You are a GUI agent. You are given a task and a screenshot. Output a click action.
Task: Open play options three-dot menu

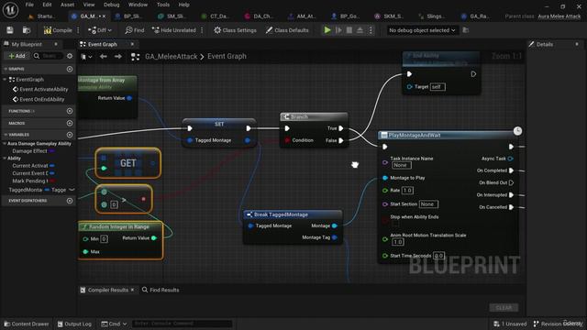371,30
